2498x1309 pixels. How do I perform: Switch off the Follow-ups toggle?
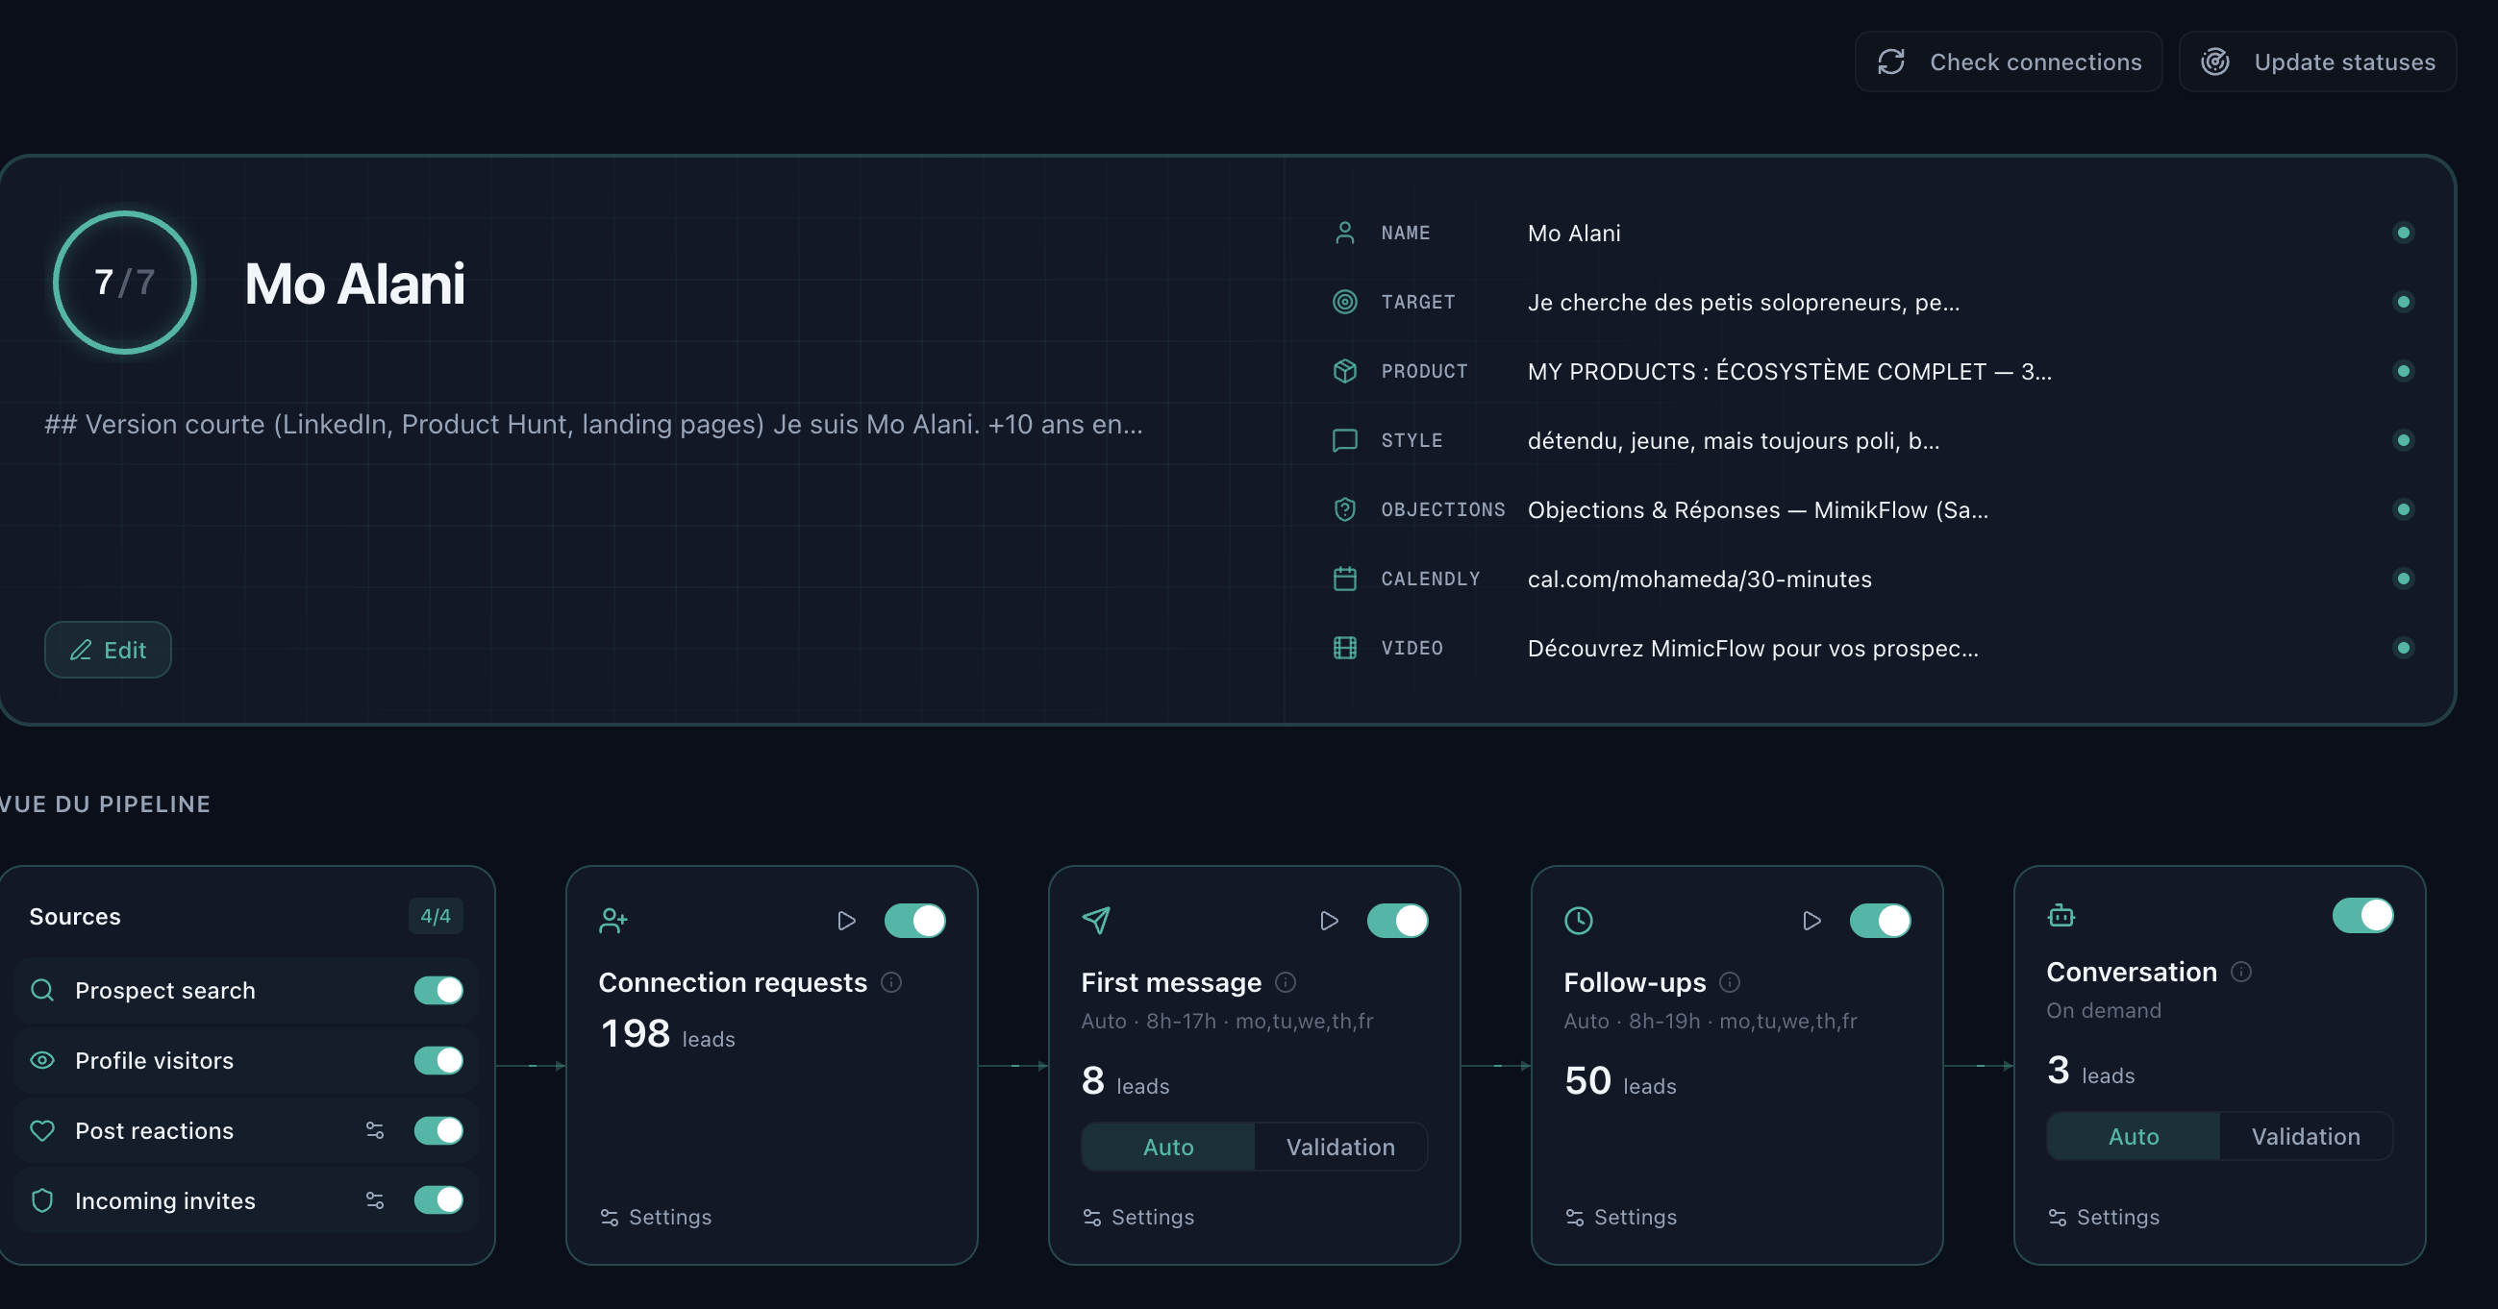pyautogui.click(x=1880, y=920)
